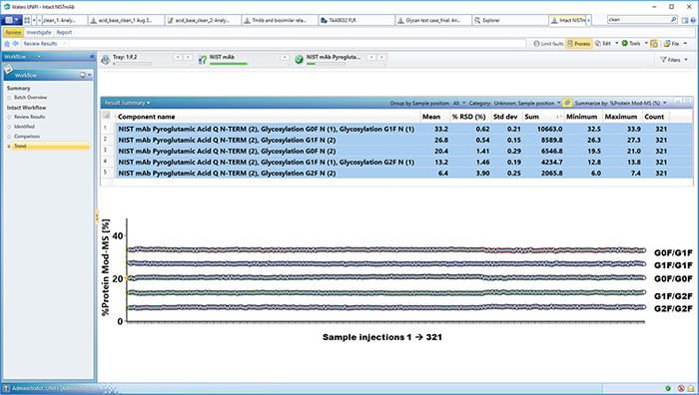Click the status bar lock icon
The image size is (699, 395).
click(x=691, y=388)
